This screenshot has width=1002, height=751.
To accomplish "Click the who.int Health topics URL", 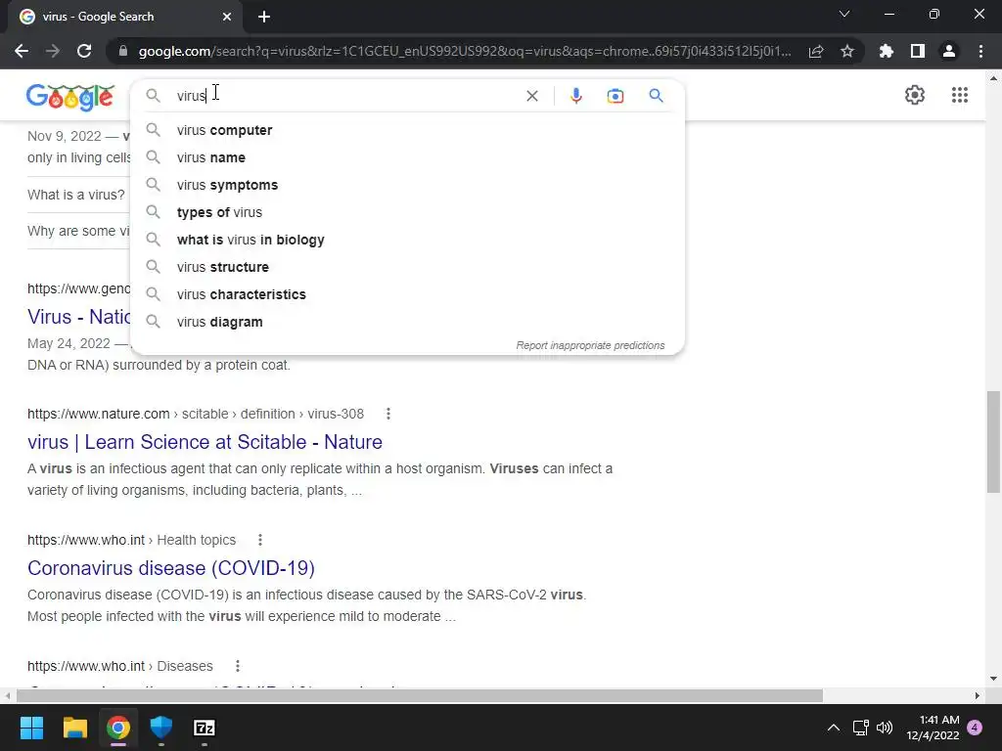I will click(x=131, y=540).
